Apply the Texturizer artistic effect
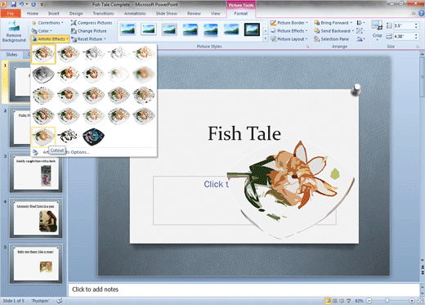 [x=69, y=116]
